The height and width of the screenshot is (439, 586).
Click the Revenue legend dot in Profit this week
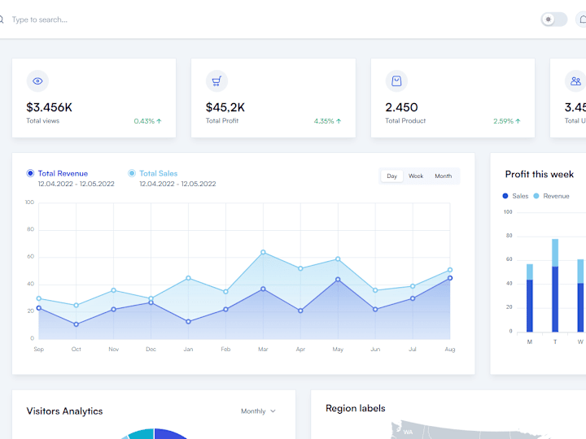[x=536, y=196]
